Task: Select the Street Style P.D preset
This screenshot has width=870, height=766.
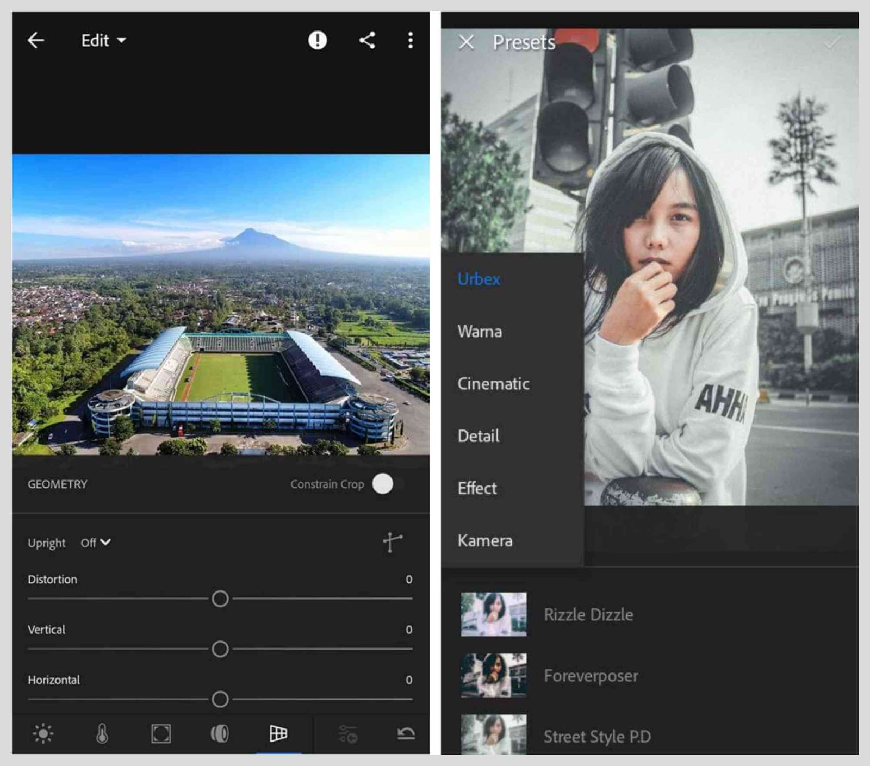Action: coord(598,737)
